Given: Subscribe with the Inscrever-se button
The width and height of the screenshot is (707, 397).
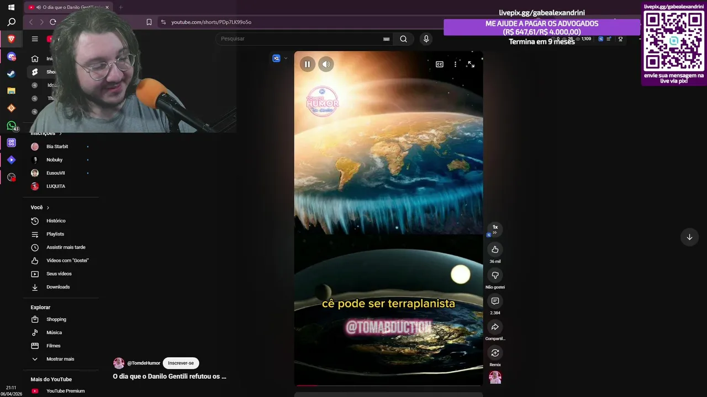Looking at the screenshot, I should pyautogui.click(x=181, y=363).
